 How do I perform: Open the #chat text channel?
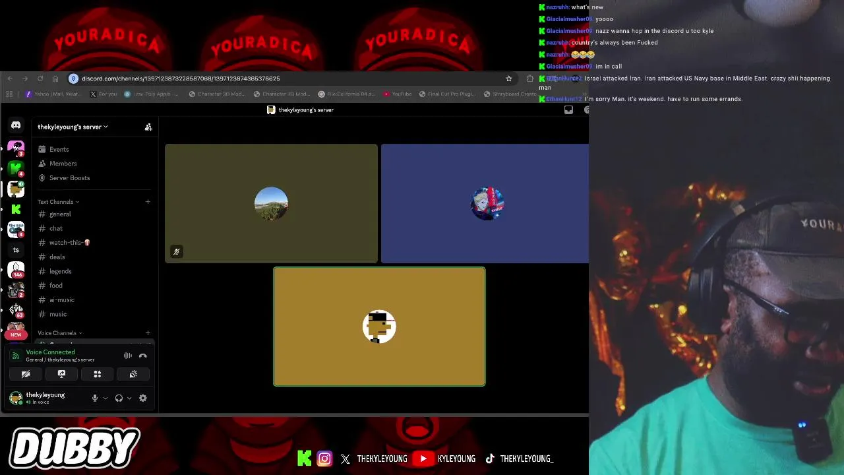click(95, 228)
